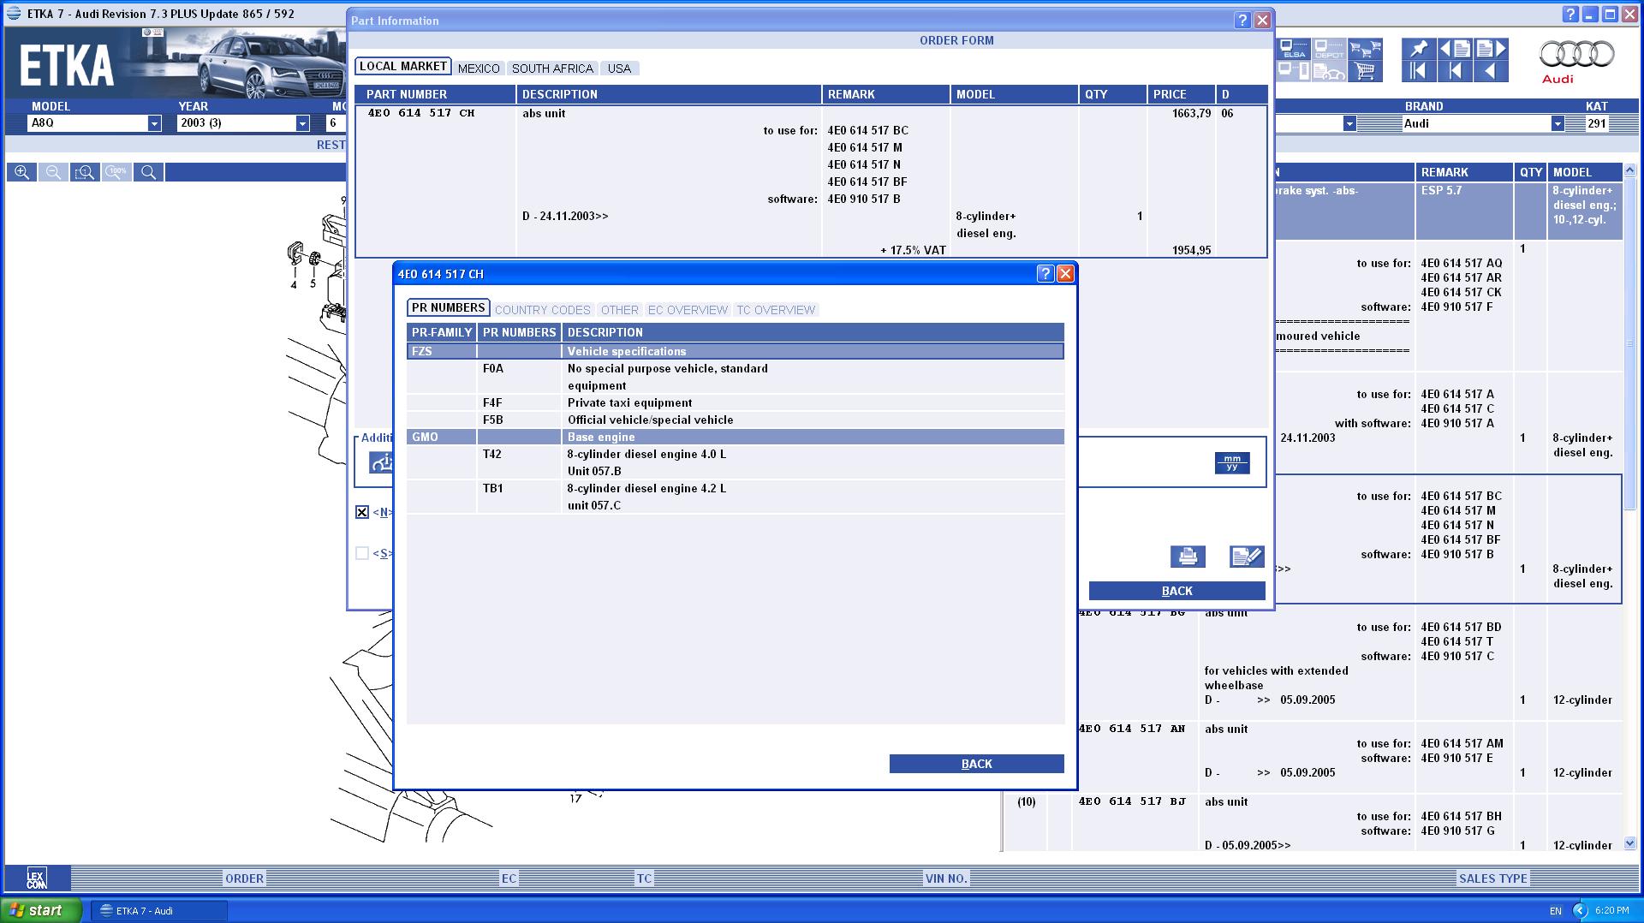Image resolution: width=1644 pixels, height=923 pixels.
Task: Click BACK in the PR numbers dialog
Action: pos(976,764)
